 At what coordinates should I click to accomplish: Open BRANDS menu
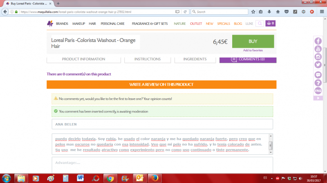pyautogui.click(x=62, y=24)
